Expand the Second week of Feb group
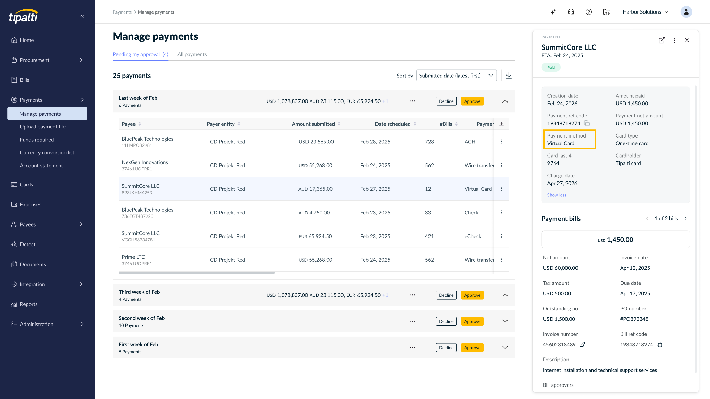Viewport: 710px width, 399px height. 505,321
